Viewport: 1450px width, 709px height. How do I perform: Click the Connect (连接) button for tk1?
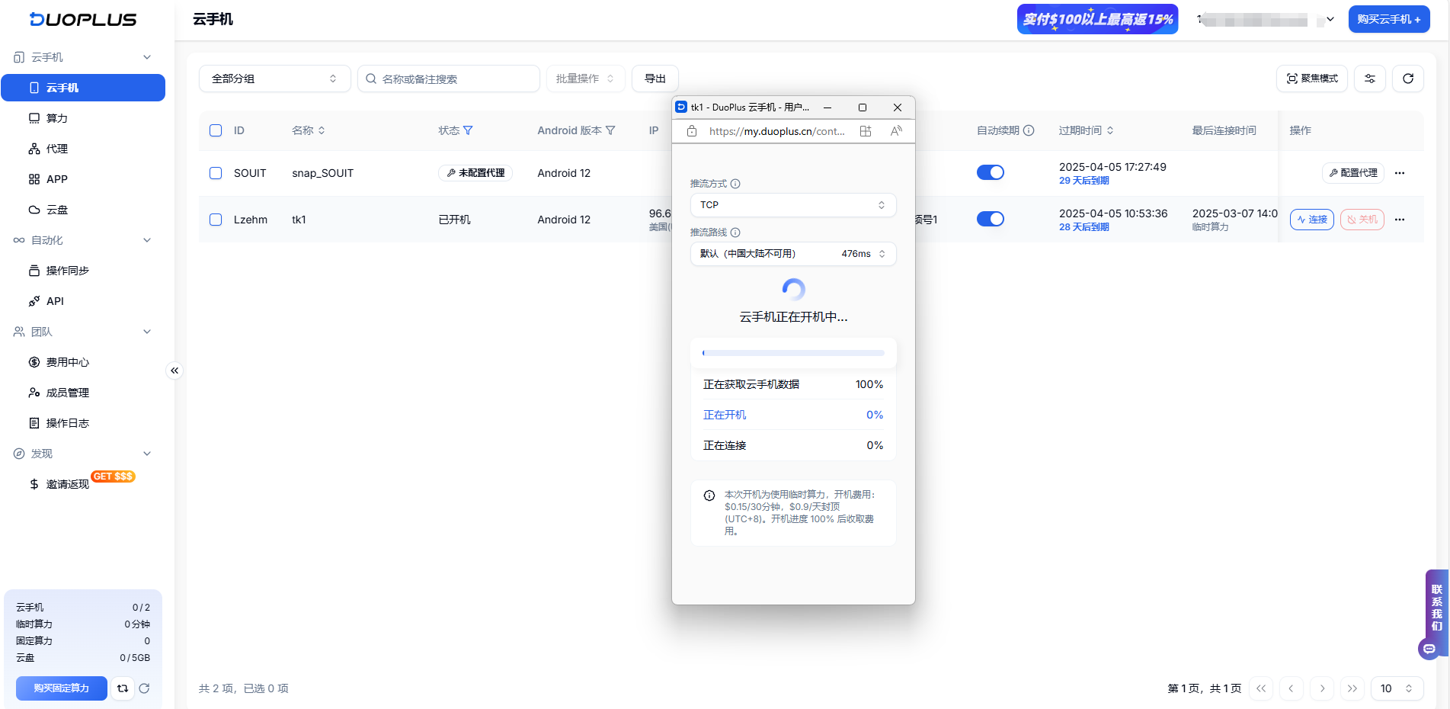click(x=1312, y=220)
